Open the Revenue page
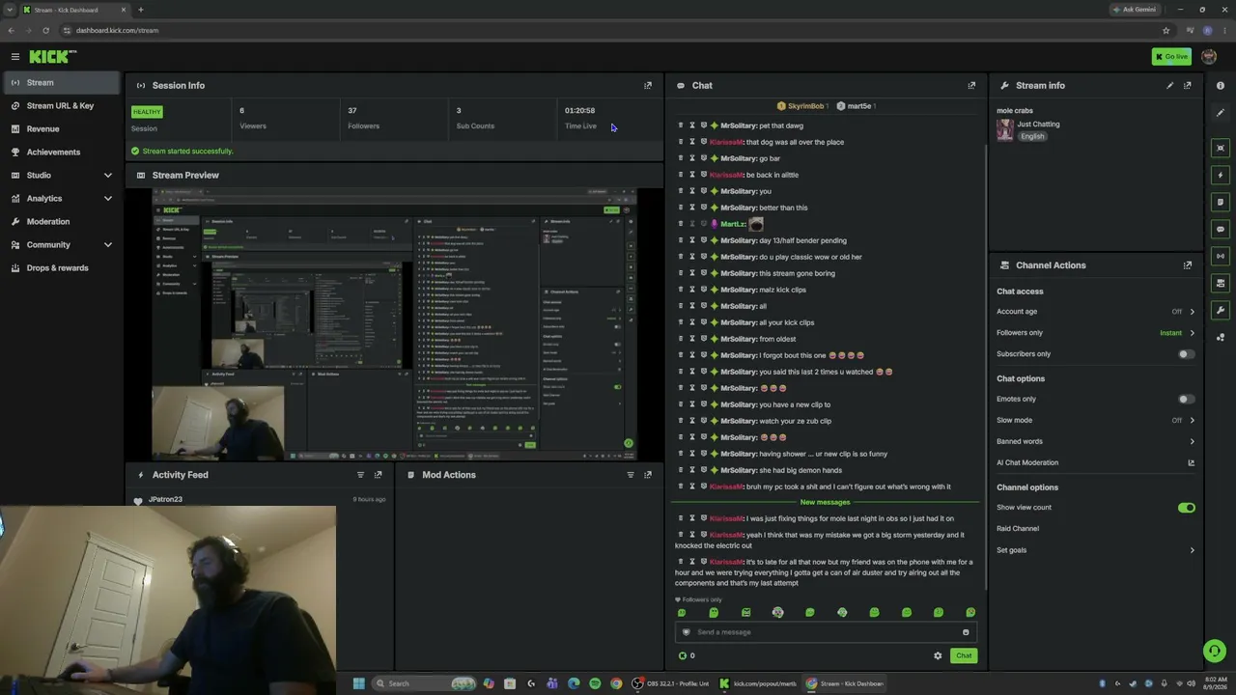This screenshot has height=695, width=1236. [62, 128]
